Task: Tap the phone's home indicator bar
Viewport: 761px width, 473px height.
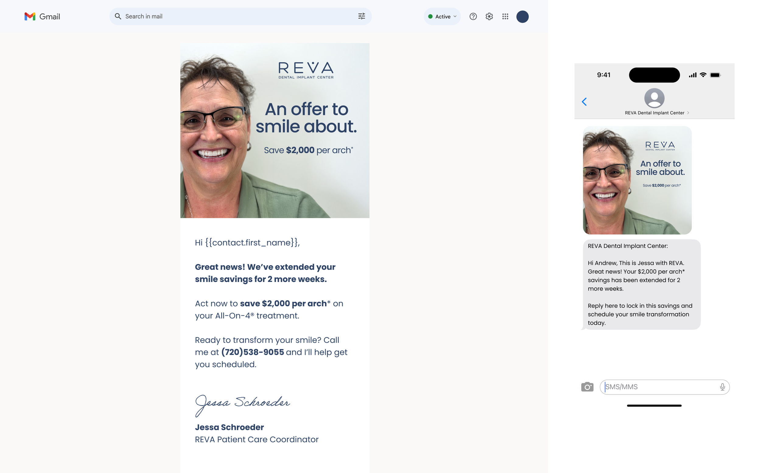Action: (x=654, y=406)
